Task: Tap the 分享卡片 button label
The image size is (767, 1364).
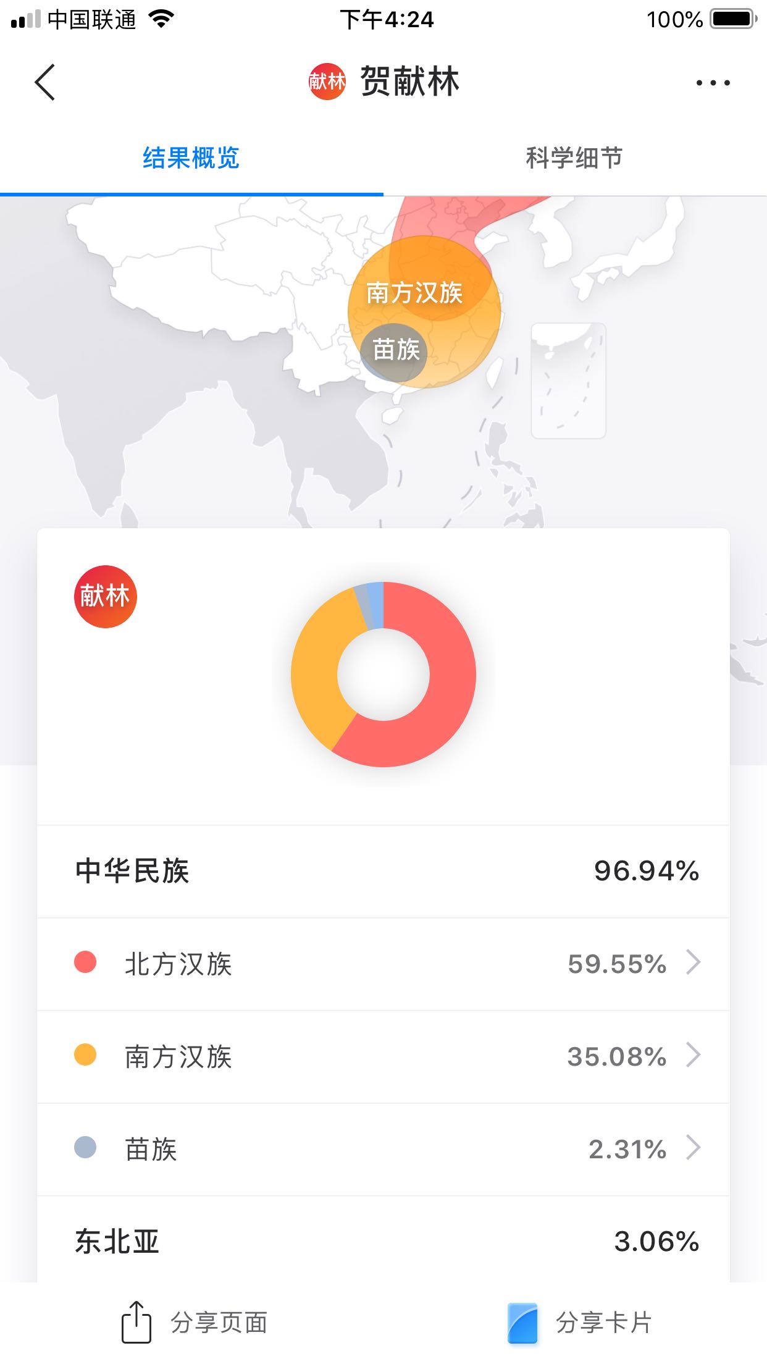Action: pos(603,1323)
